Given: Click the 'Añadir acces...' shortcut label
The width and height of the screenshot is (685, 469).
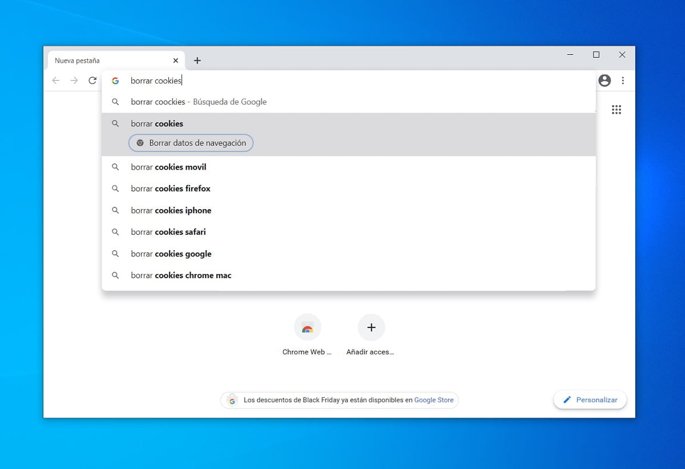Looking at the screenshot, I should pyautogui.click(x=370, y=352).
